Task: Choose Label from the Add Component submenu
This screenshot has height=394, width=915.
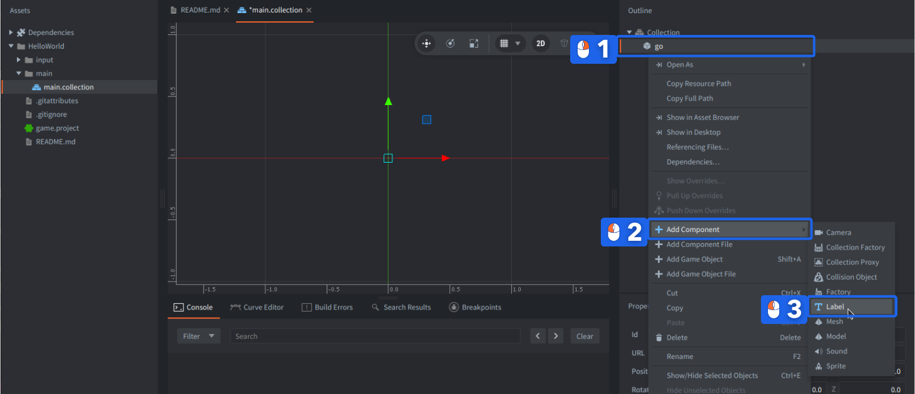Action: [835, 307]
